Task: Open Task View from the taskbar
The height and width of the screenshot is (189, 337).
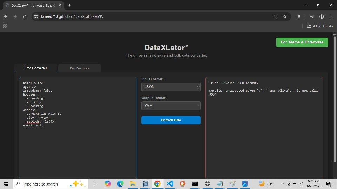Action: pos(94,184)
